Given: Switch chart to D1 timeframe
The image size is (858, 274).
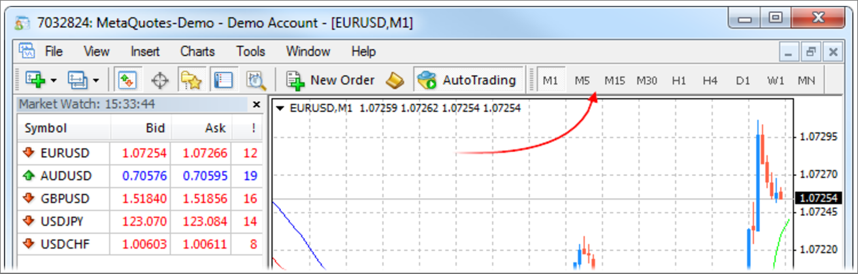Looking at the screenshot, I should coord(742,81).
